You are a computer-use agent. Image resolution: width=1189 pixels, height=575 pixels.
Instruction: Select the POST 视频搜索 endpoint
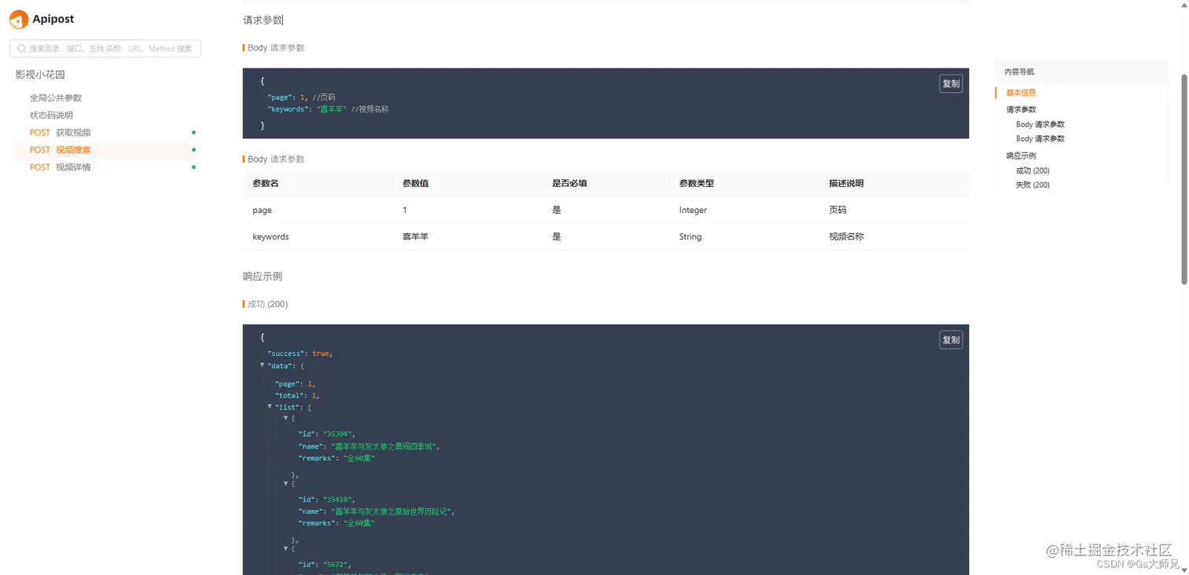(x=105, y=150)
